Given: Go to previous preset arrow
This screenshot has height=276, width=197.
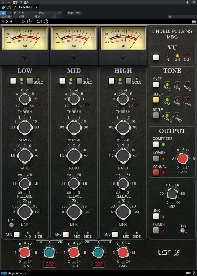Looking at the screenshot, I should [x=20, y=13].
